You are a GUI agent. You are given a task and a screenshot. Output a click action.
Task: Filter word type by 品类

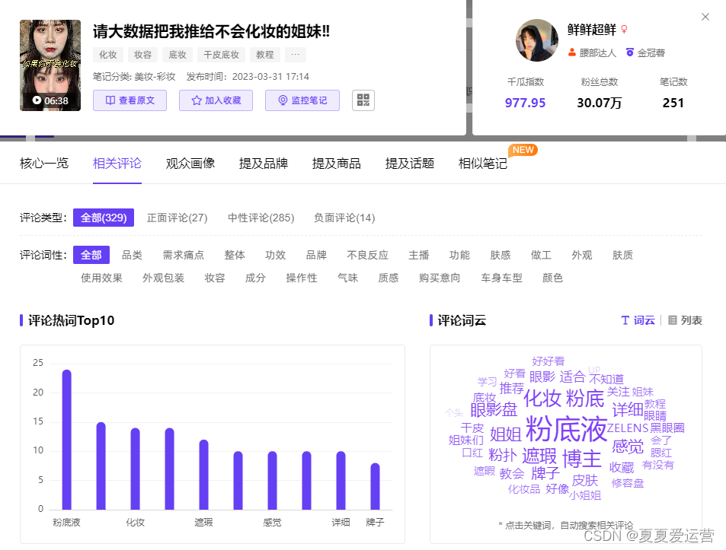click(x=132, y=255)
